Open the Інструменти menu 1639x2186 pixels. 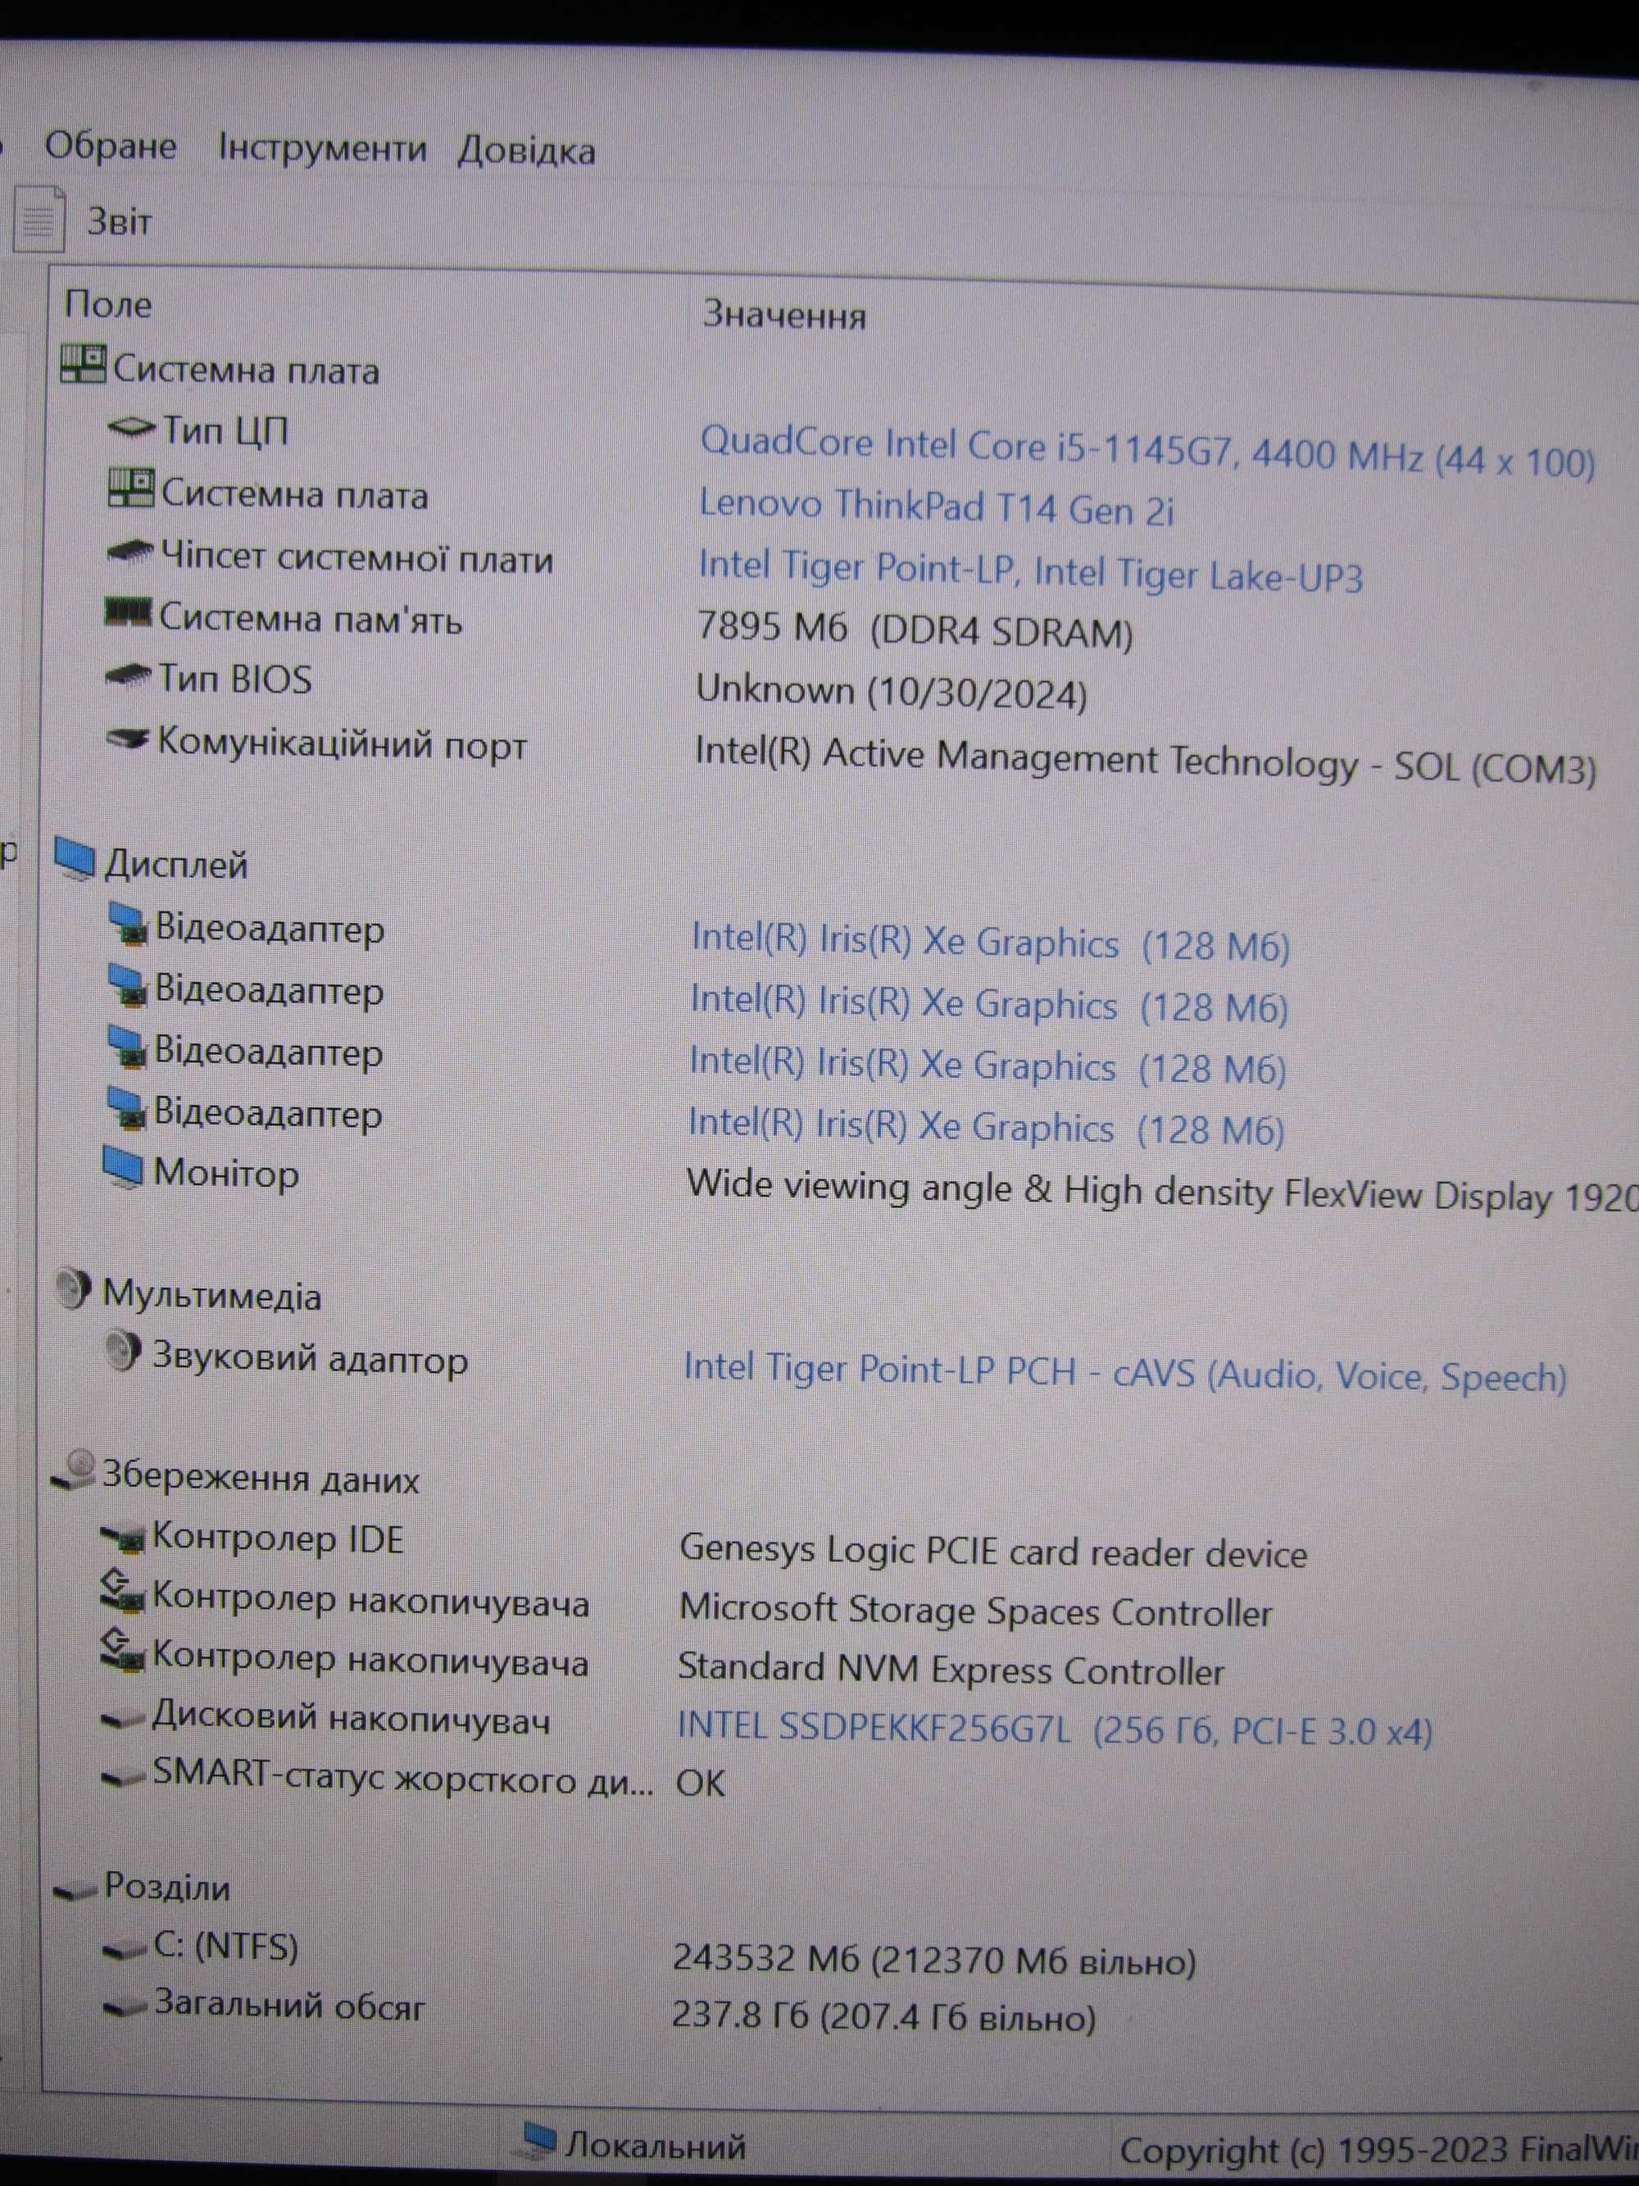[322, 148]
